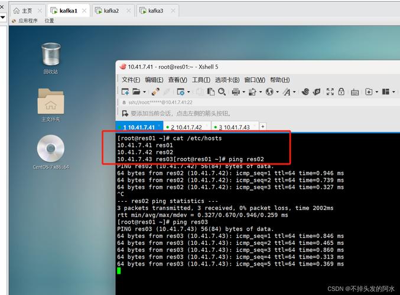Click the Xftp swirl icon

coord(305,91)
